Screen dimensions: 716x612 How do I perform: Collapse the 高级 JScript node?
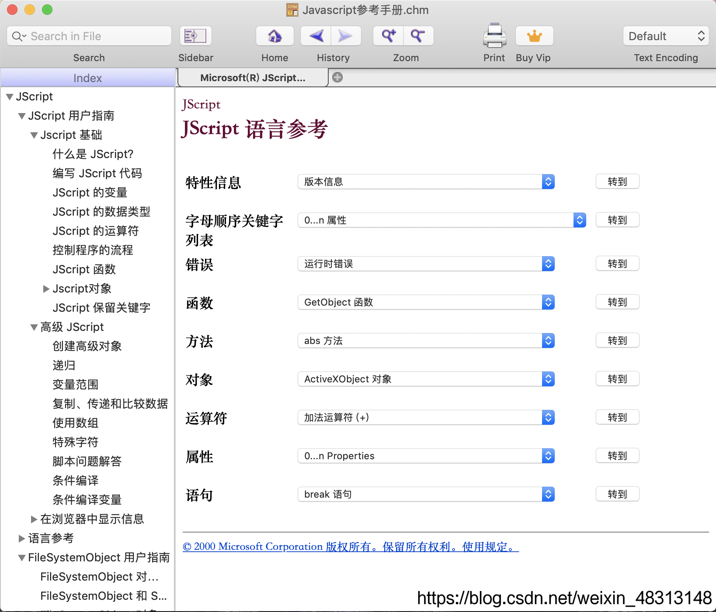34,327
